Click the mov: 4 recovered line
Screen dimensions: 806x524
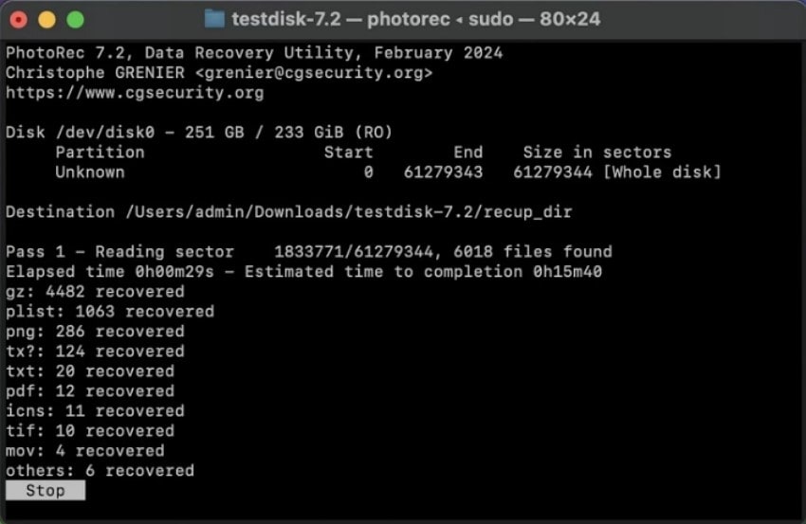click(85, 451)
